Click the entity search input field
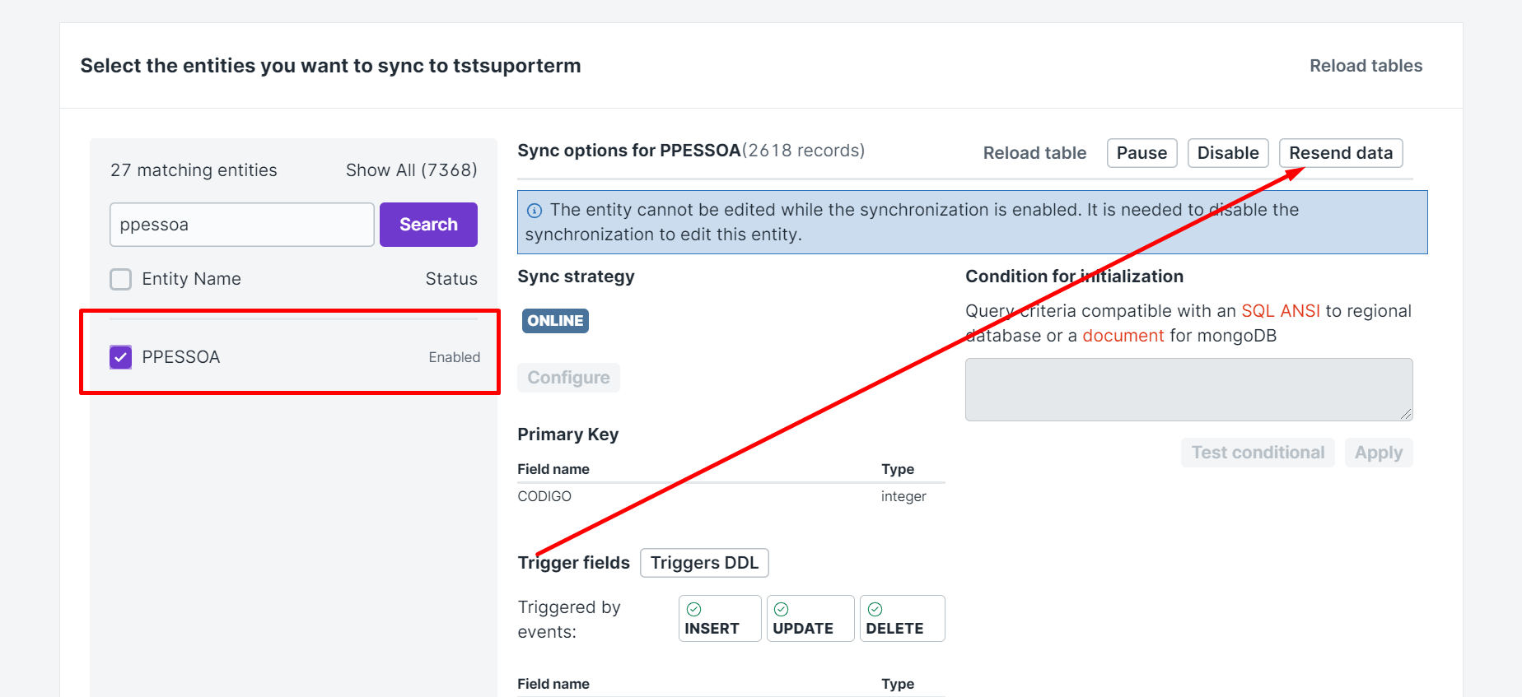 point(241,225)
